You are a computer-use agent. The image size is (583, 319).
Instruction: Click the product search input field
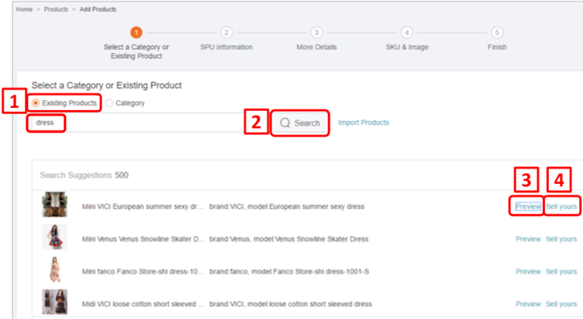click(x=140, y=123)
